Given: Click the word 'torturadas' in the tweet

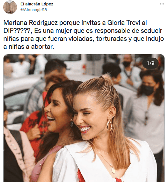Looking at the screenshot, I should coord(112,39).
